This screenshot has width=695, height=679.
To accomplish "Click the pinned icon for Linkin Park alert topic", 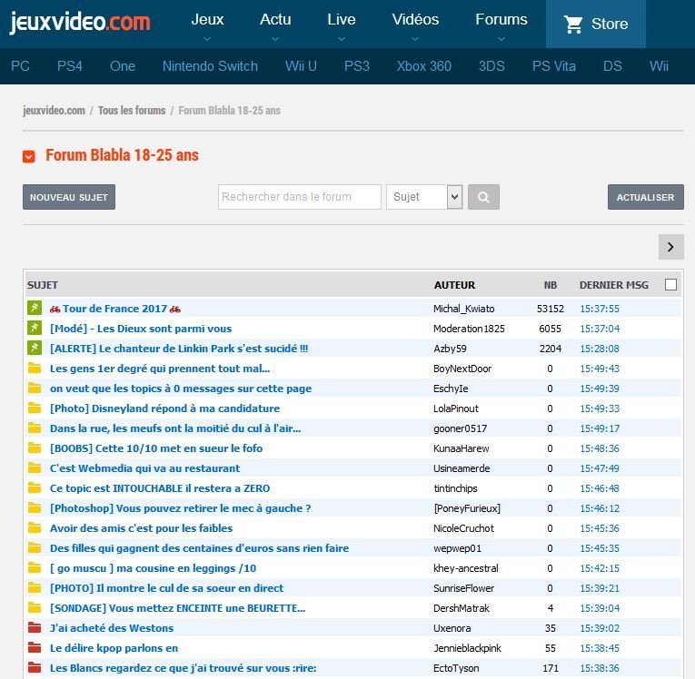I will 35,349.
